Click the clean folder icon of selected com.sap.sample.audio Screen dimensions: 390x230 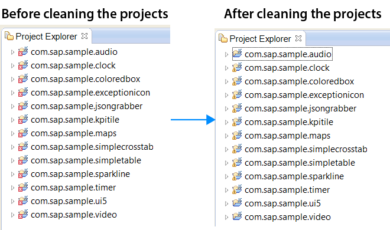pyautogui.click(x=237, y=54)
